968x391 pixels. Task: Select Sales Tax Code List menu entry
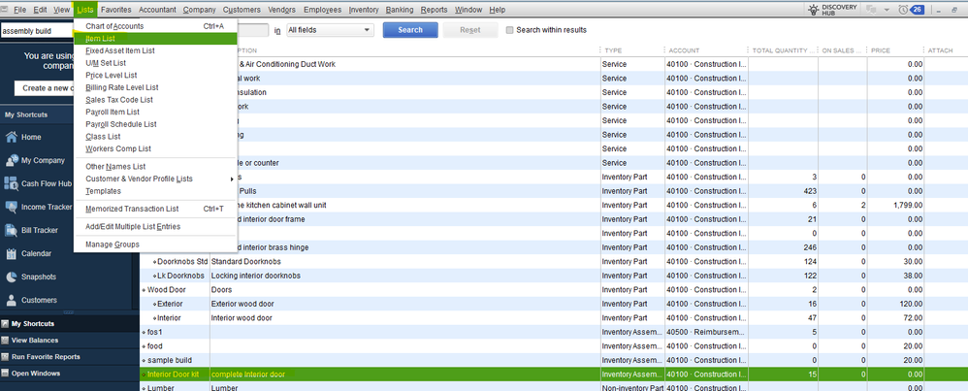click(x=155, y=100)
